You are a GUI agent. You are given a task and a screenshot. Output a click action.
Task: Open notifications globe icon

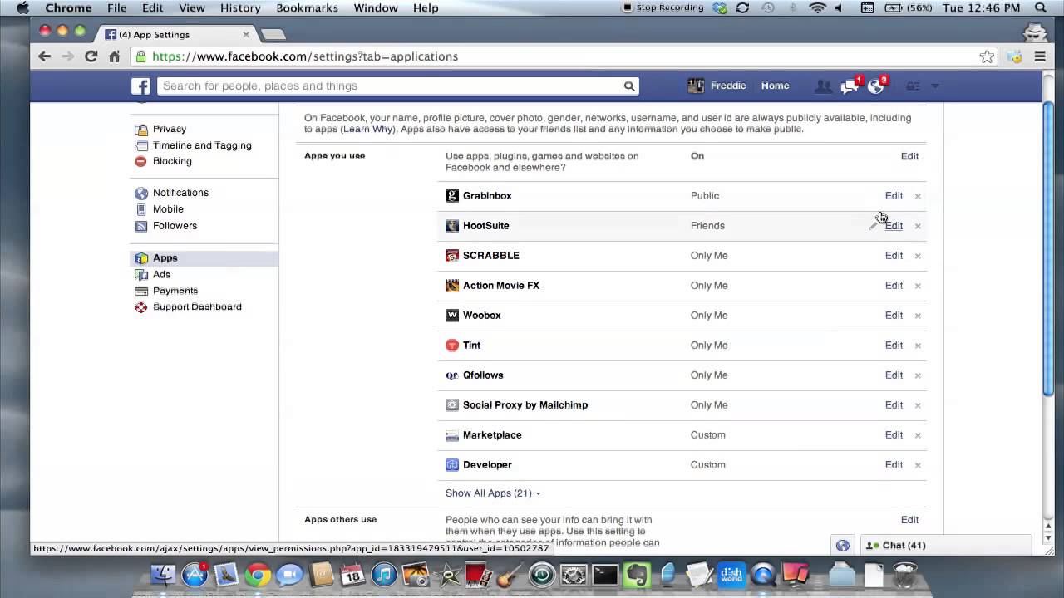point(876,86)
